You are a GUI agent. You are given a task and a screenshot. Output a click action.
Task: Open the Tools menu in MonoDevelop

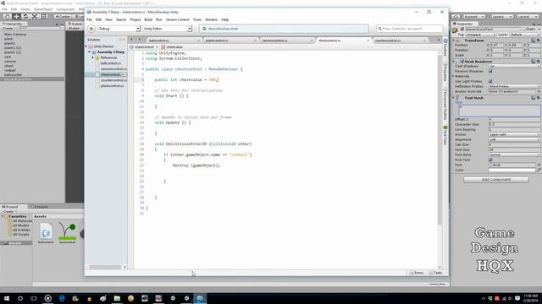coord(197,19)
